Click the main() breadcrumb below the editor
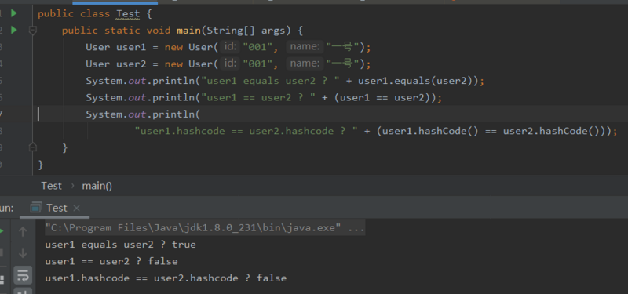This screenshot has height=294, width=628. tap(97, 186)
